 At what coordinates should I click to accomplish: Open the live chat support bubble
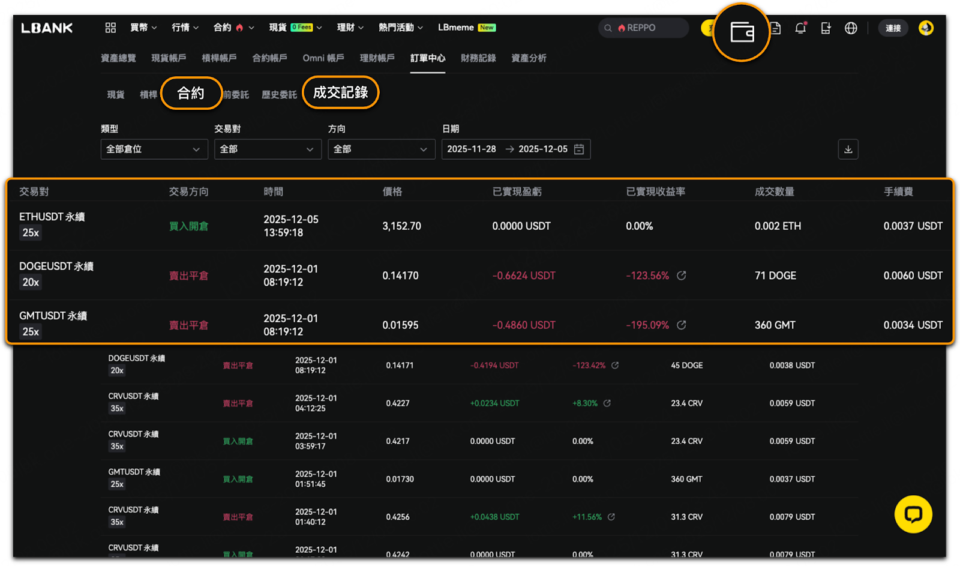(913, 514)
